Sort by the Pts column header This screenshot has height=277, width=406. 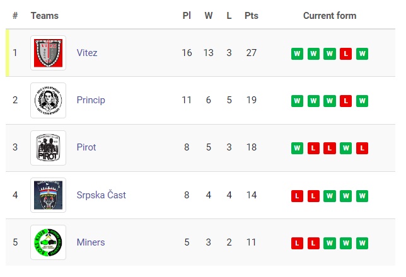[x=252, y=16]
